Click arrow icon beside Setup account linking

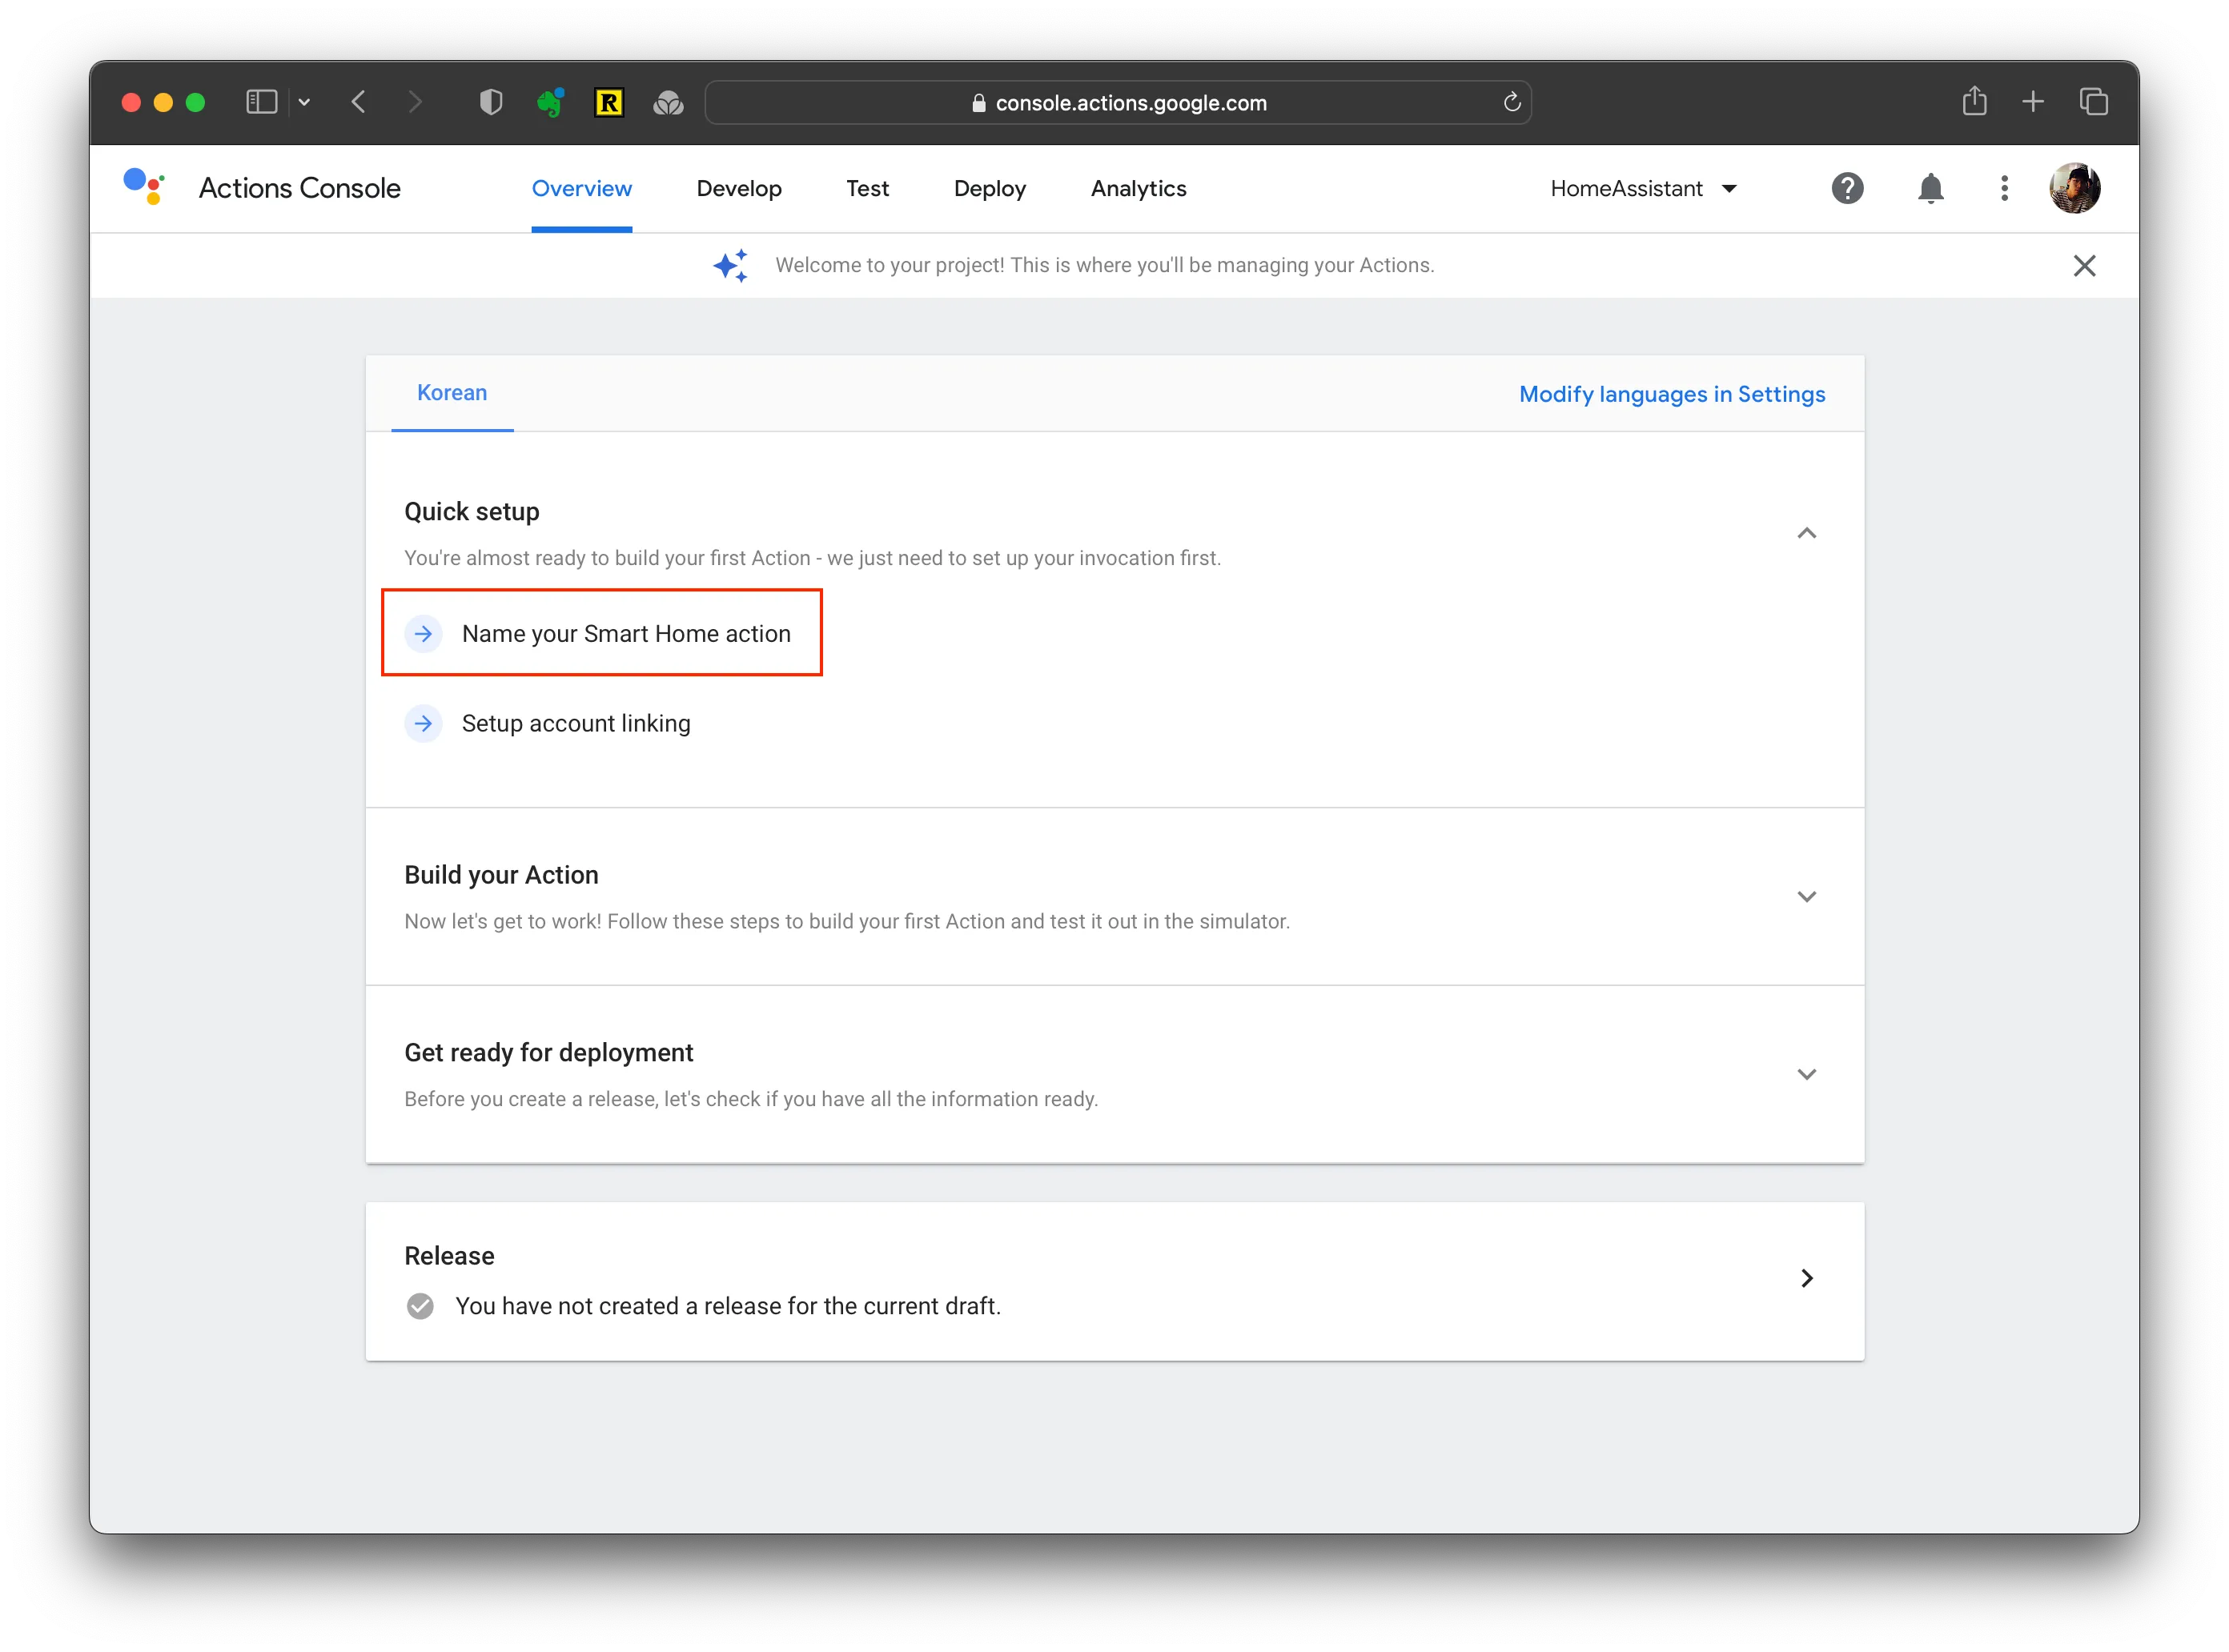[x=424, y=723]
